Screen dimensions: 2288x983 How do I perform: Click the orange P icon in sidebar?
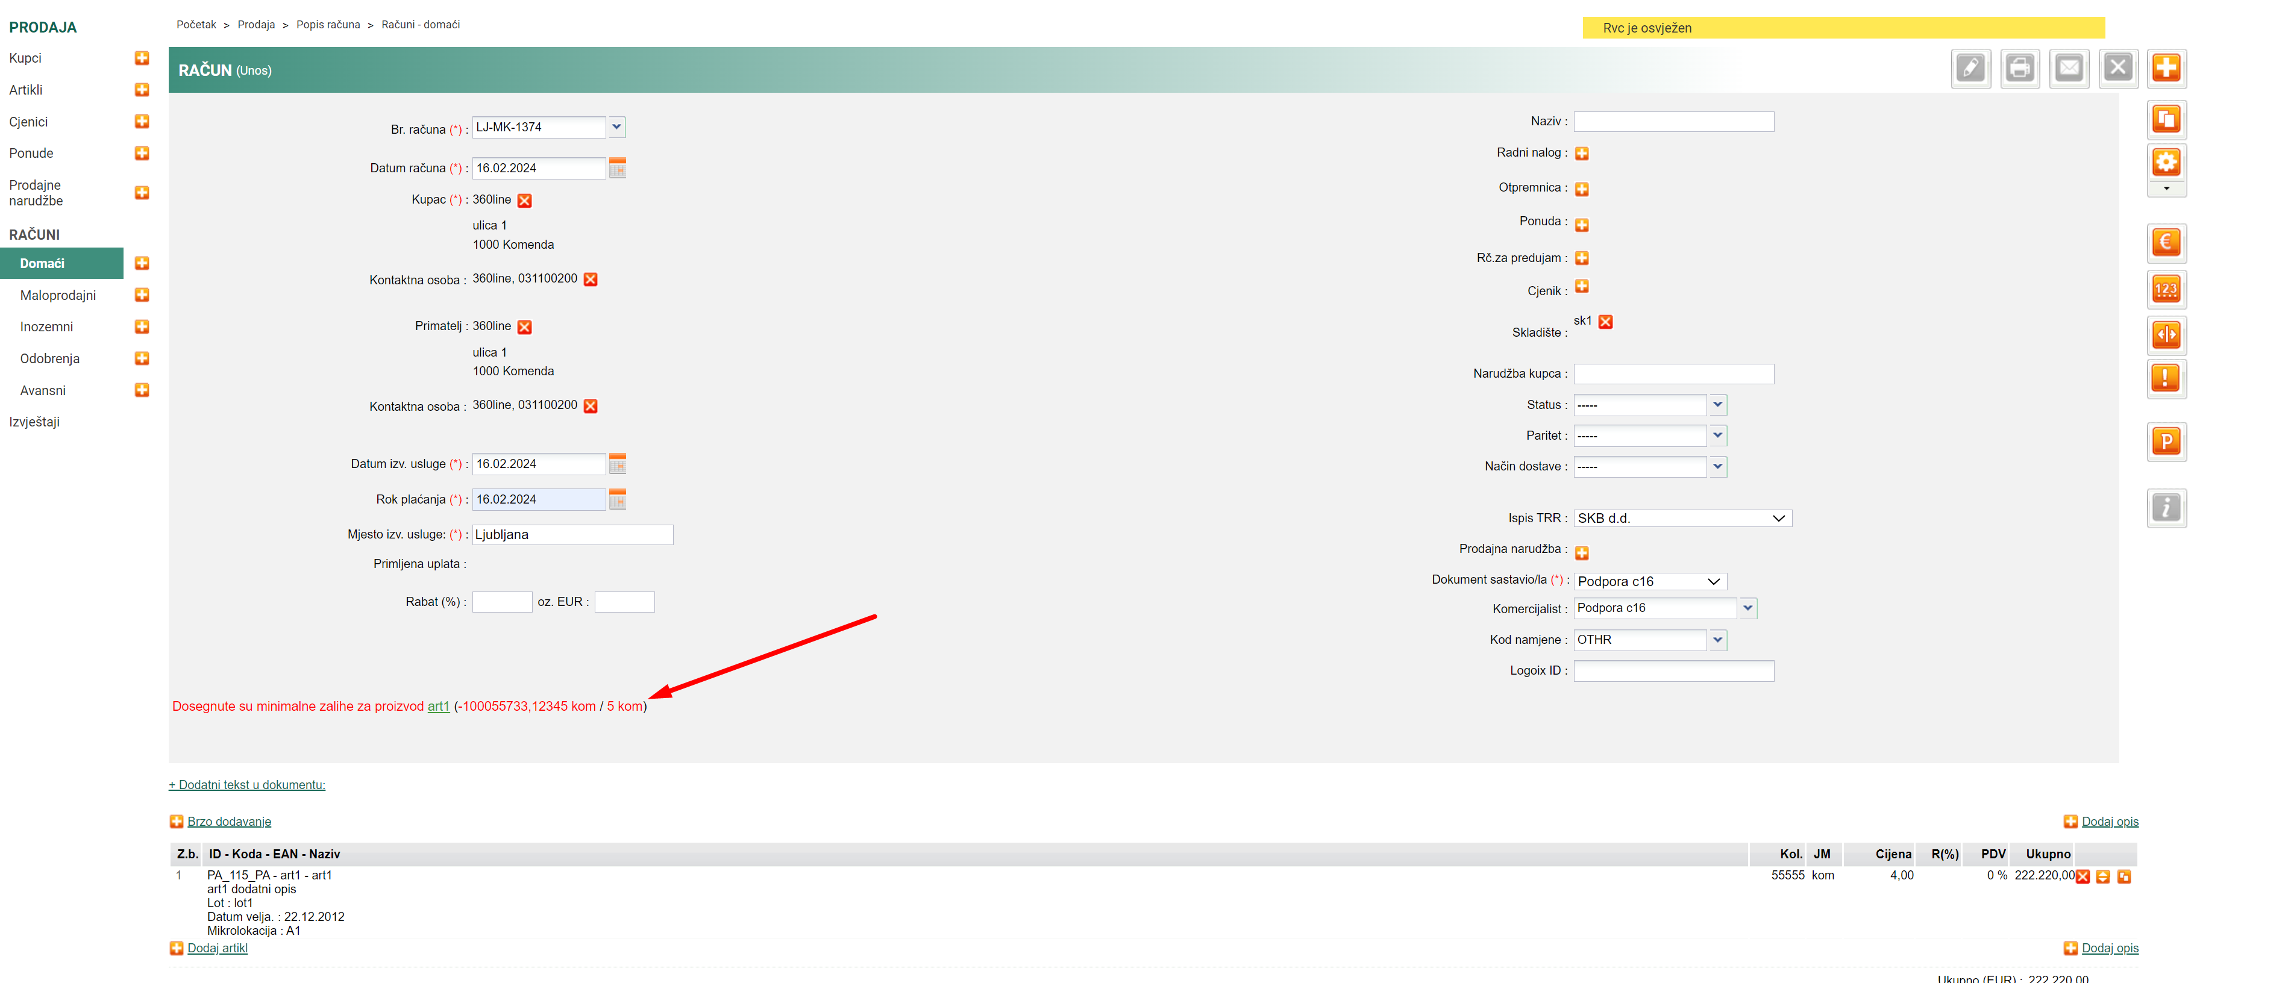pos(2166,442)
